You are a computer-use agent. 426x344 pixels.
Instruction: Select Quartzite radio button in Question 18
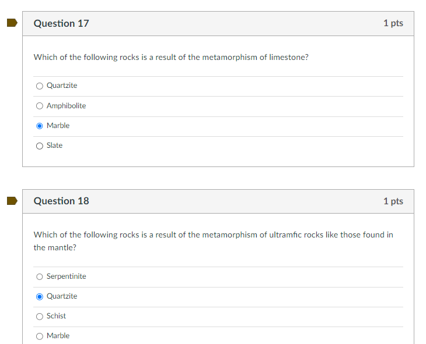point(40,296)
